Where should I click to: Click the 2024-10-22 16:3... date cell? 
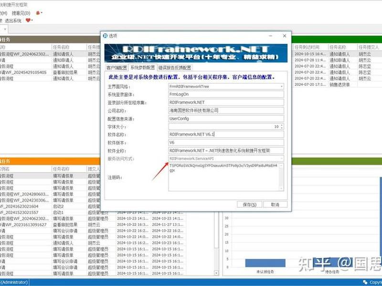[133, 225]
